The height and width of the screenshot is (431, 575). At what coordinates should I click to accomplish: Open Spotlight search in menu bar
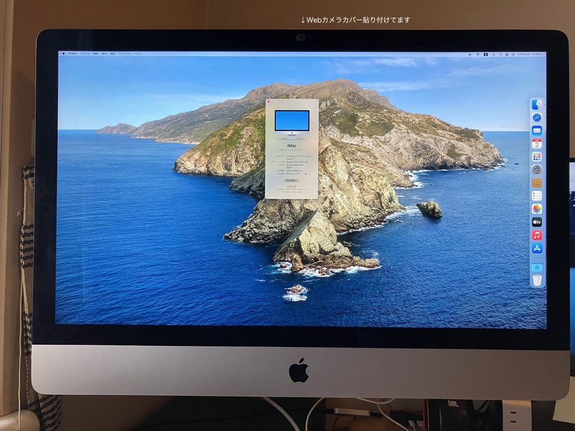pos(500,54)
